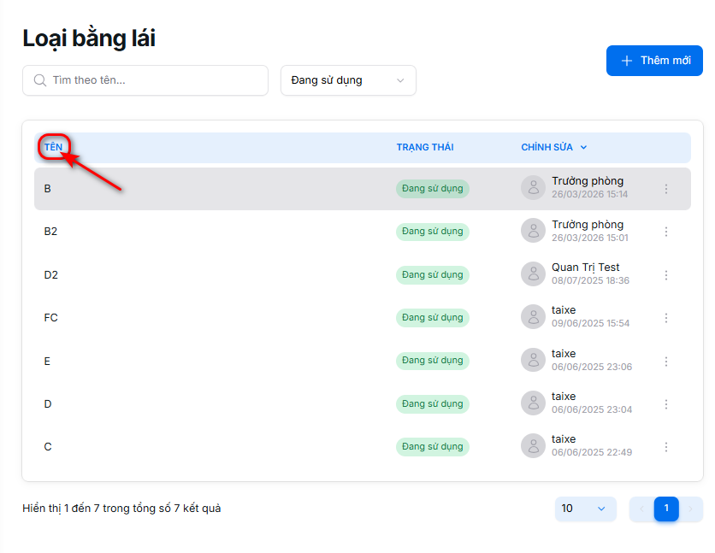Sort by the CHỈNH SỬA column header

click(x=553, y=147)
